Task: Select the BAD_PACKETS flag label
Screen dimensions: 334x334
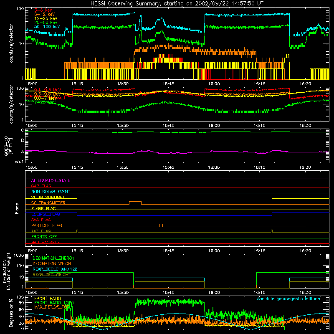Action: click(46, 242)
